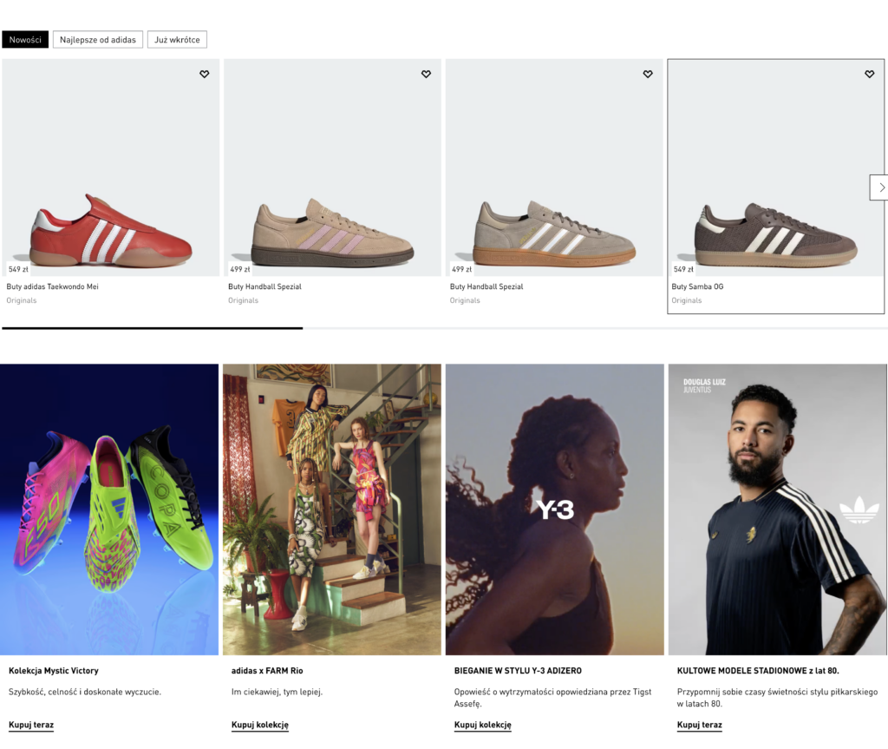Open the Już wkrótce tab
888x749 pixels.
click(177, 40)
